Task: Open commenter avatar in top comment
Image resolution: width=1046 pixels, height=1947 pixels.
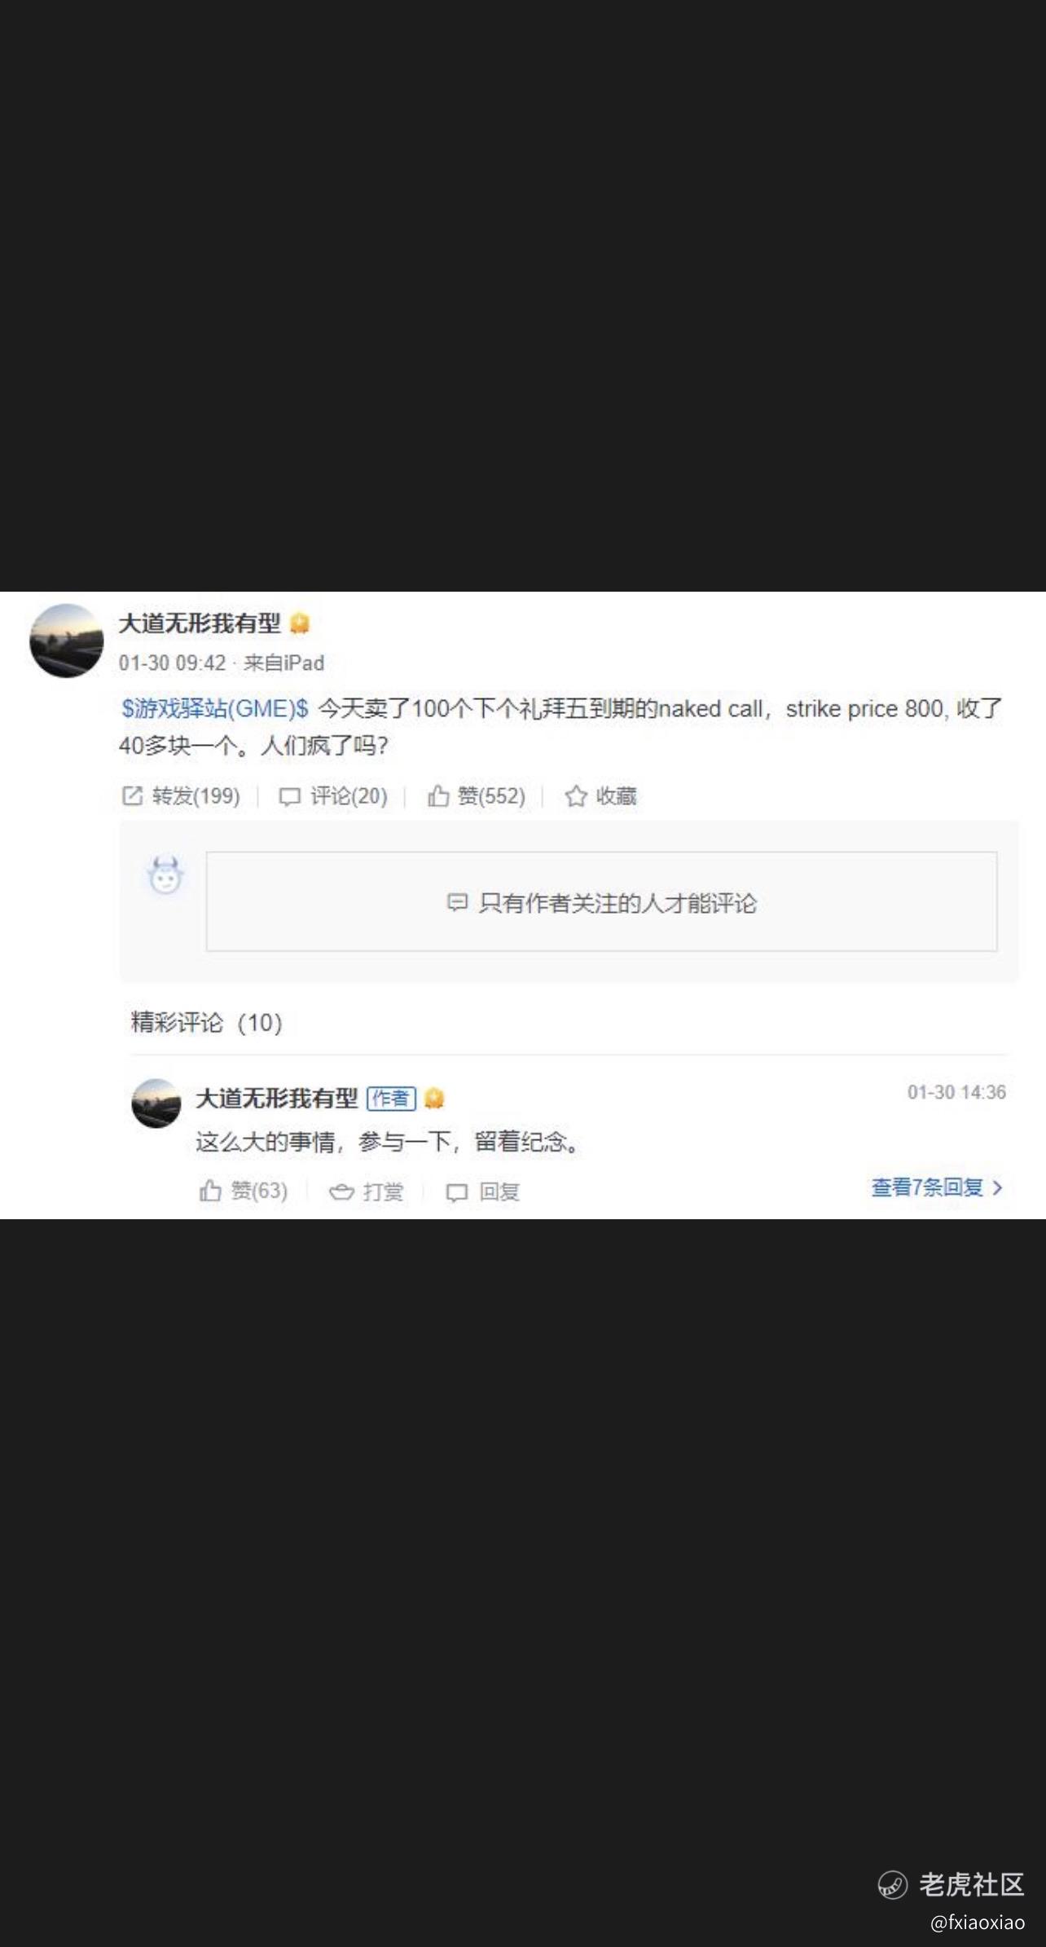Action: [156, 1103]
